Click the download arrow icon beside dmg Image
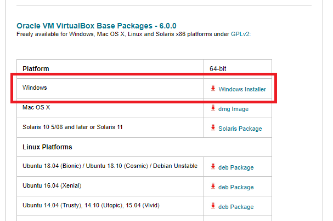The width and height of the screenshot is (333, 221). click(213, 108)
